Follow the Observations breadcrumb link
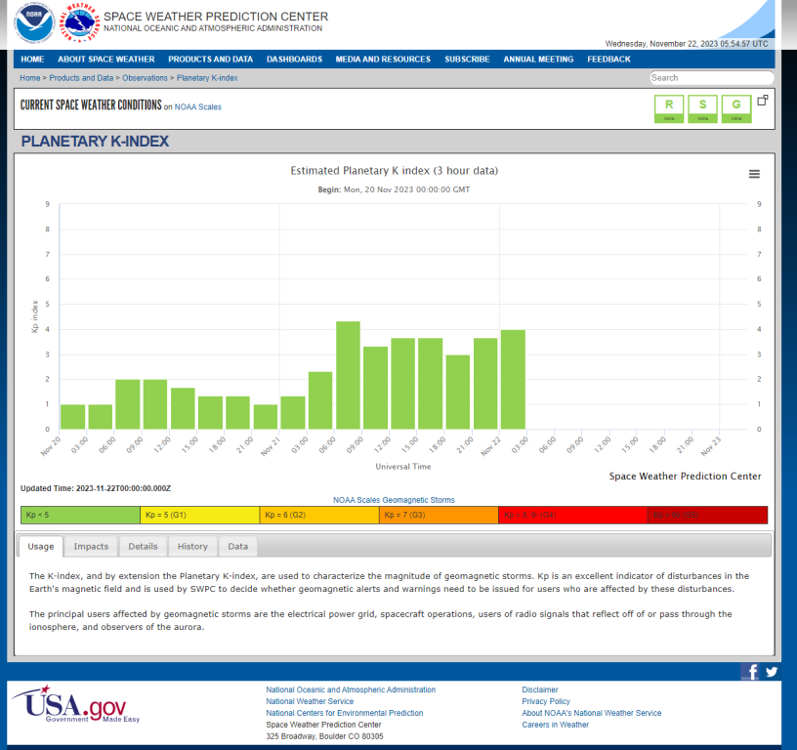This screenshot has height=750, width=797. click(x=145, y=78)
